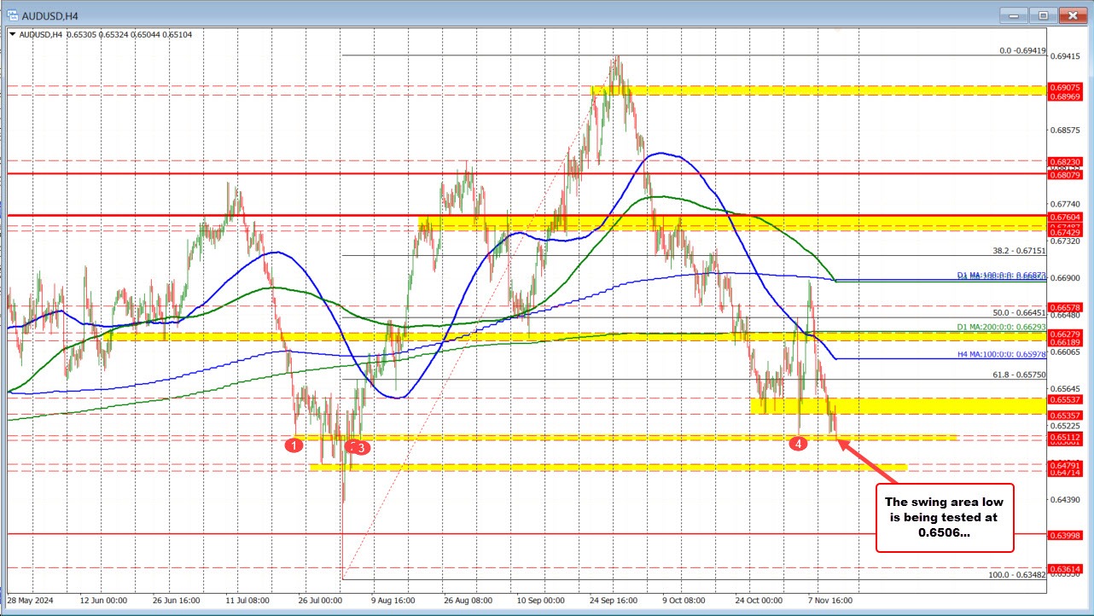Select the red circled marker numbered 3
This screenshot has height=616, width=1094.
359,446
